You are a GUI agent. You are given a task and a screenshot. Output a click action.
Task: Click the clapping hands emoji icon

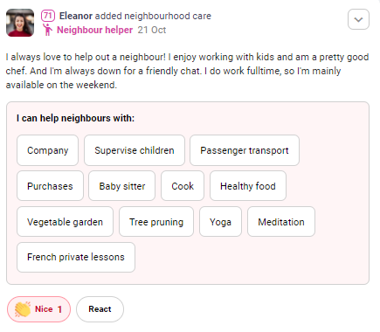coord(23,309)
